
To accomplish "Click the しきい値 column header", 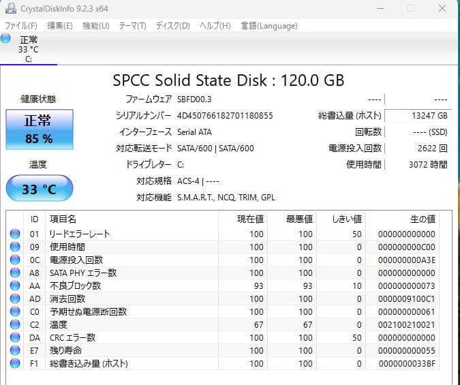I will 341,219.
